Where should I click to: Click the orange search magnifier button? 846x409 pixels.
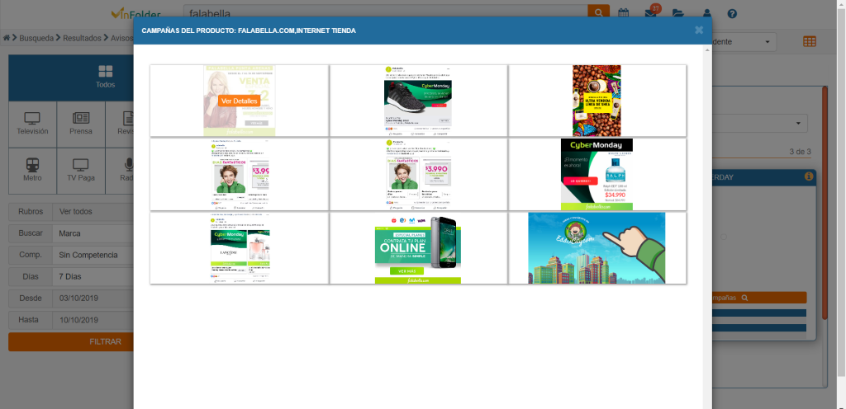(598, 12)
